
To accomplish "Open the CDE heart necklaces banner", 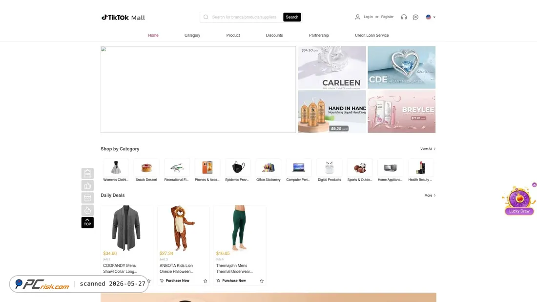I will tap(401, 67).
